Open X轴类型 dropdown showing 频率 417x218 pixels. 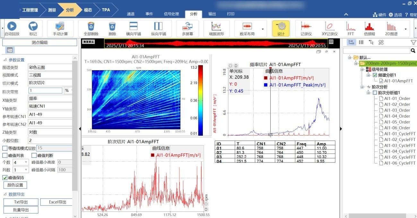(50, 99)
